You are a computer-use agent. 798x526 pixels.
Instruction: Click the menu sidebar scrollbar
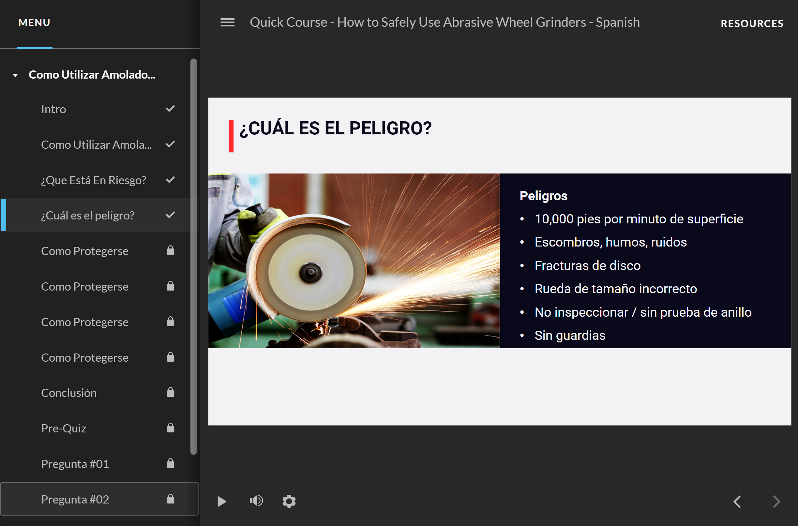click(x=193, y=257)
